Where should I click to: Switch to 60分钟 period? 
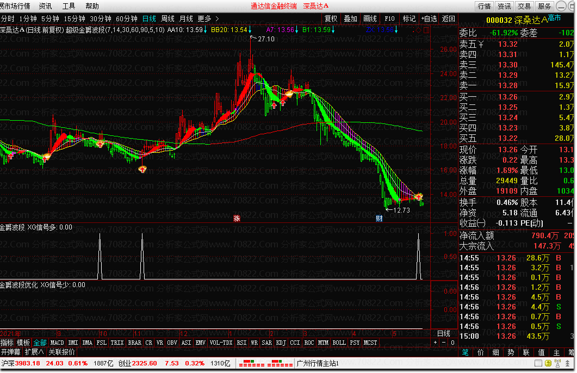point(127,19)
